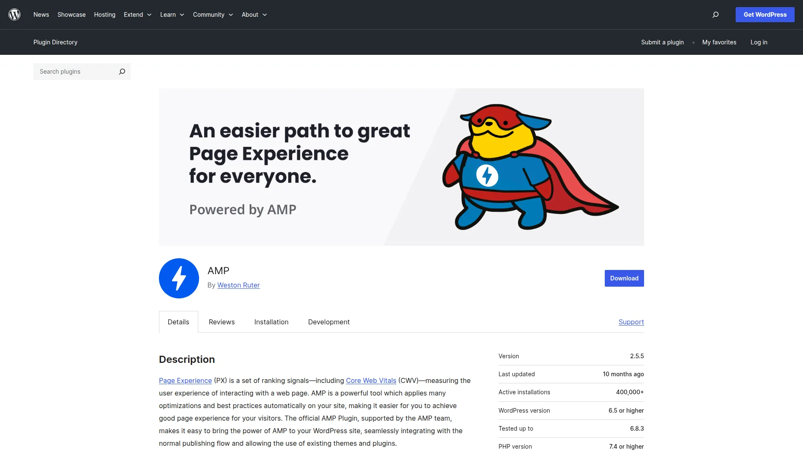Expand the Learn menu
The image size is (803, 452).
172,15
